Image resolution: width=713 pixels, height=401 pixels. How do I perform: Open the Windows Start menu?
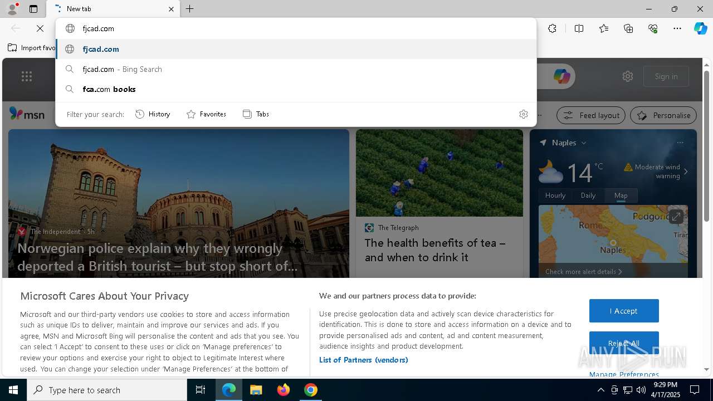(13, 390)
